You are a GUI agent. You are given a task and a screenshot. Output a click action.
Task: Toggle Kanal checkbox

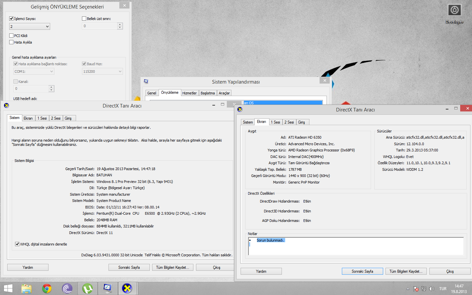15,82
